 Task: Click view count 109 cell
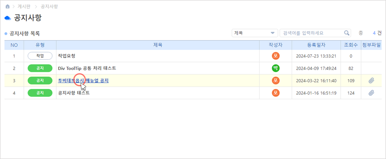[x=351, y=81]
